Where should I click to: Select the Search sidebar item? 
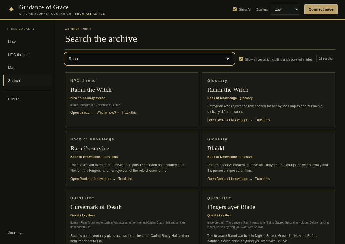[x=28, y=80]
